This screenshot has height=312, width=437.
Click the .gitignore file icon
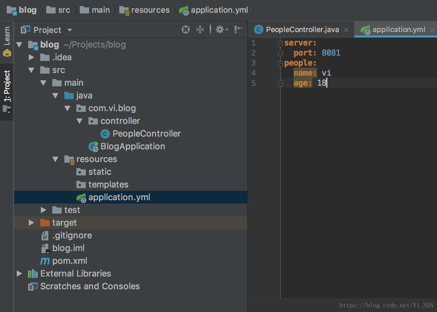coord(45,236)
